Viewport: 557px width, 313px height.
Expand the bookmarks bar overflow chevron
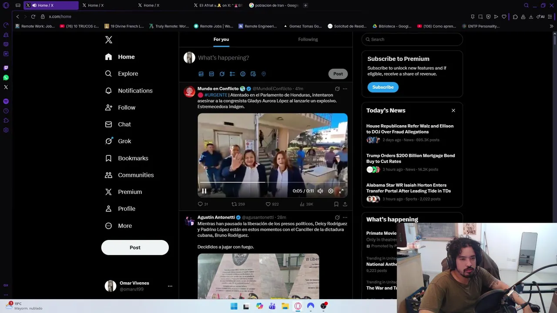point(551,26)
